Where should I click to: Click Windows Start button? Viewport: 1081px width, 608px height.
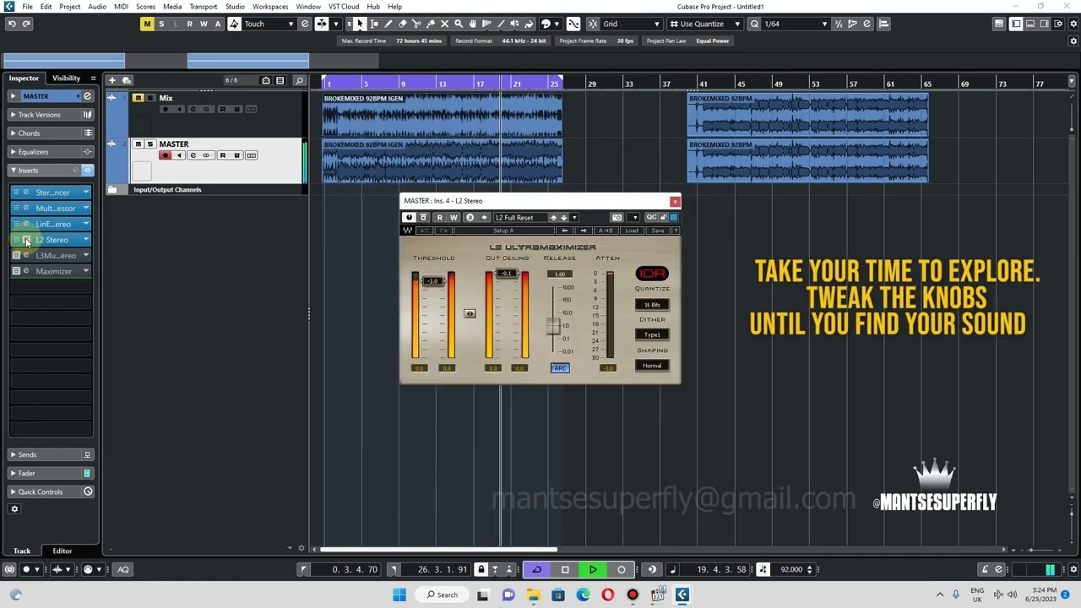[399, 594]
